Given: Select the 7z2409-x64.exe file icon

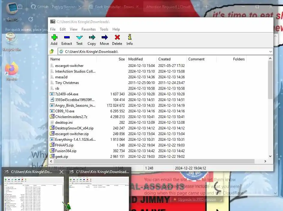Looking at the screenshot, I should 52,94.
